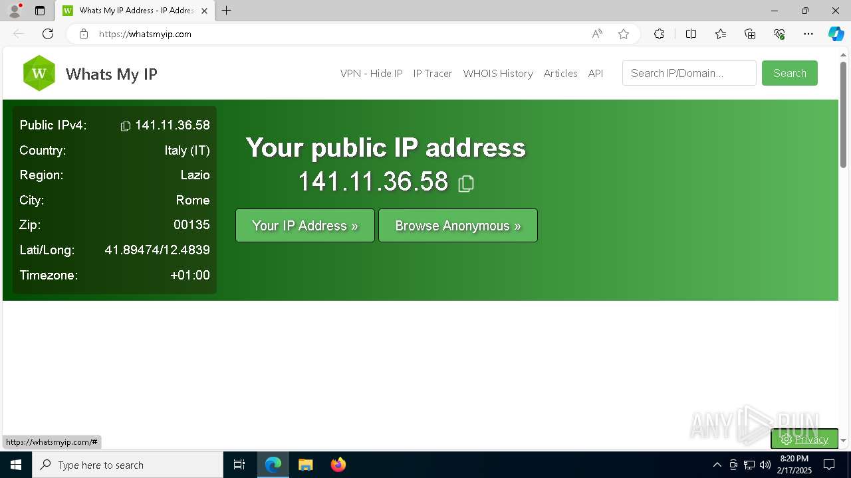Image resolution: width=851 pixels, height=478 pixels.
Task: Open File Explorer from taskbar
Action: point(305,465)
